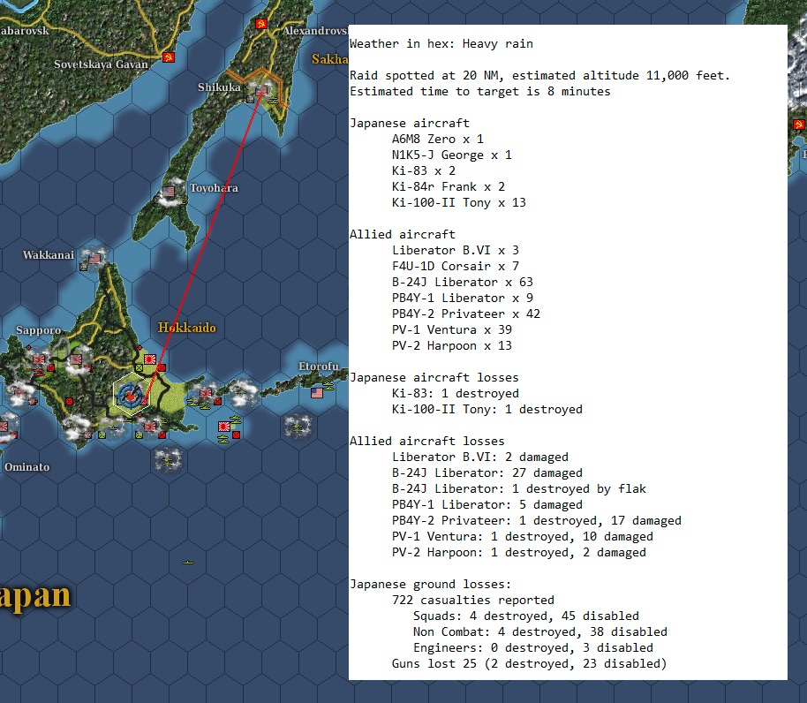Select the lone ship icon in open ocean
Screen dimensions: 807x703
[188, 563]
